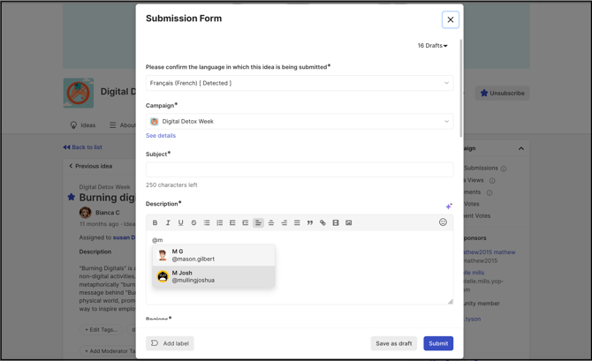Open the emoji picker
The height and width of the screenshot is (361, 592).
(443, 222)
